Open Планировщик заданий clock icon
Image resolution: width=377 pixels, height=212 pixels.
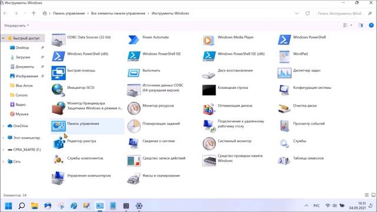(x=134, y=126)
